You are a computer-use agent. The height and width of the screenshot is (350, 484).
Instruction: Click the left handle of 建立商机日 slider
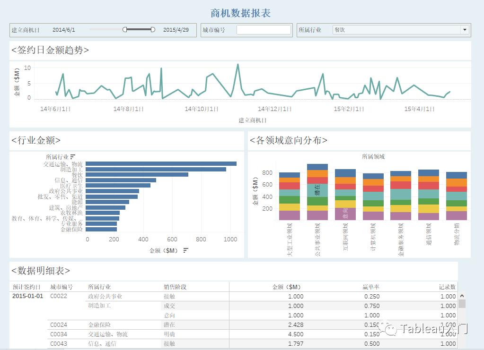(x=125, y=30)
